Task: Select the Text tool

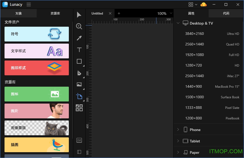Action: pos(79,50)
